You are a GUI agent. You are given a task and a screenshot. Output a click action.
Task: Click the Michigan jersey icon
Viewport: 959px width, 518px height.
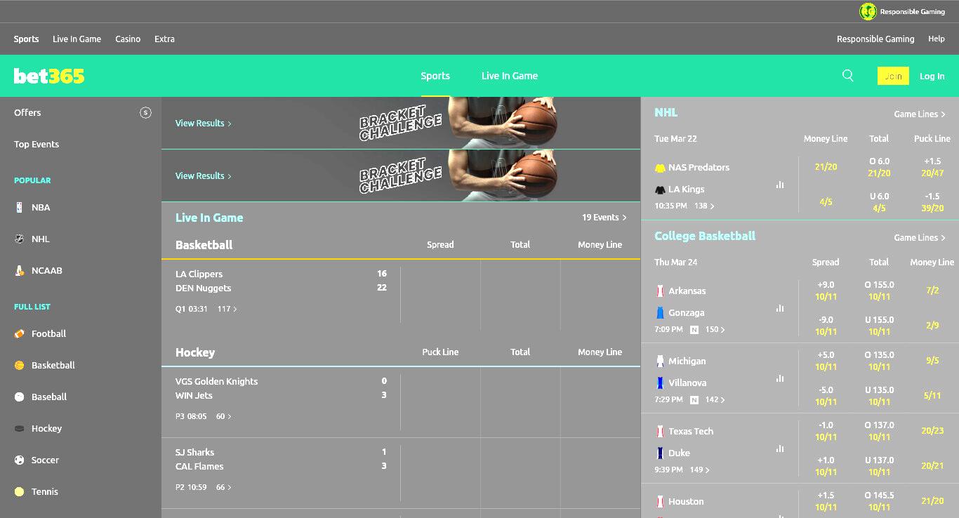pos(660,361)
